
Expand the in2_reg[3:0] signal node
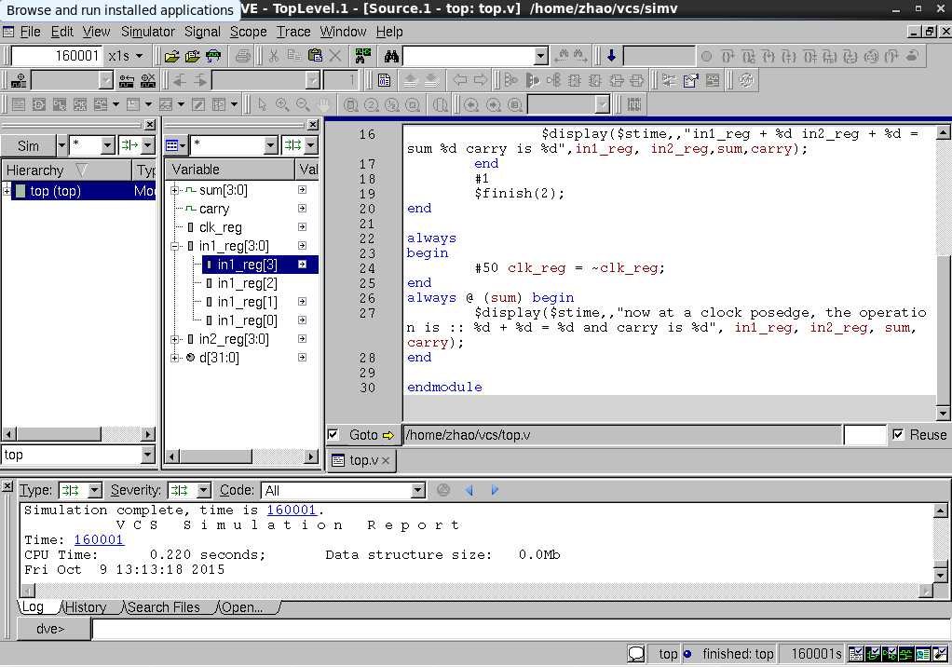click(x=175, y=339)
